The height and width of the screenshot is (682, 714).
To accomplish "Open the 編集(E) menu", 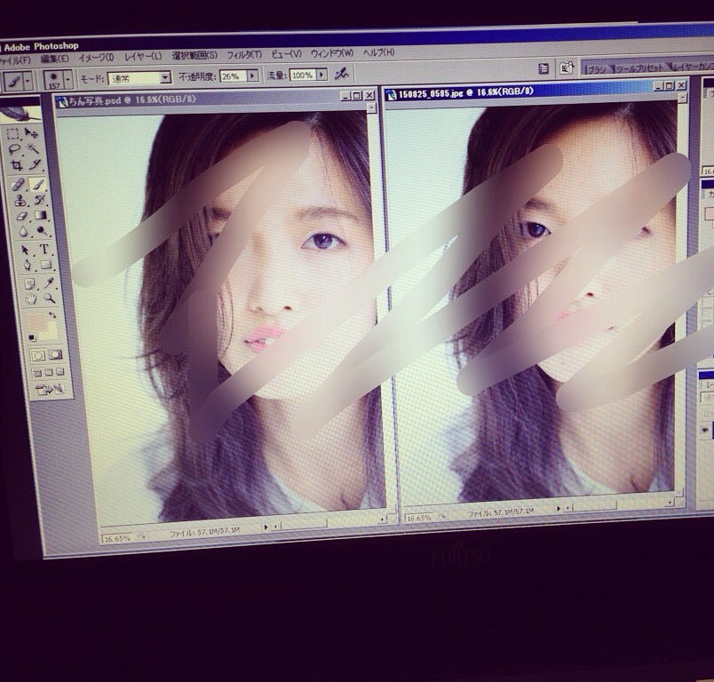I will 54,59.
